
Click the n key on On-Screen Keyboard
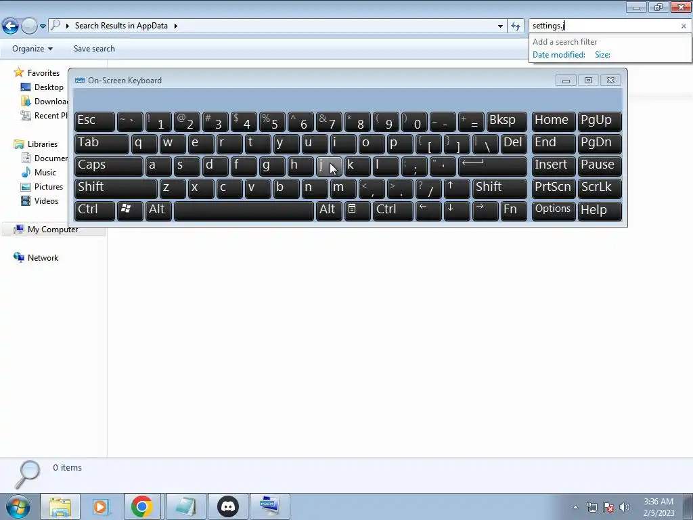pos(315,188)
